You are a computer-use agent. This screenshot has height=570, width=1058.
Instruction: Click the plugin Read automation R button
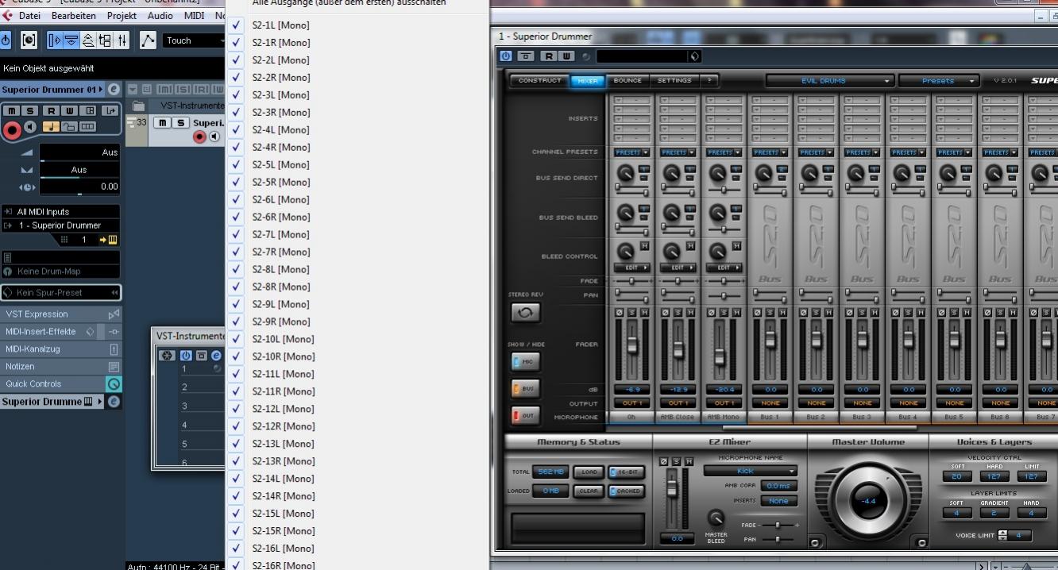pos(548,56)
